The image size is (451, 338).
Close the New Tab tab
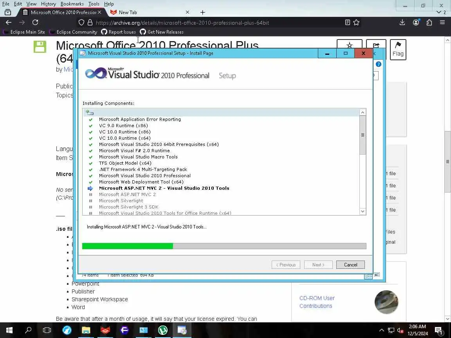point(188,13)
